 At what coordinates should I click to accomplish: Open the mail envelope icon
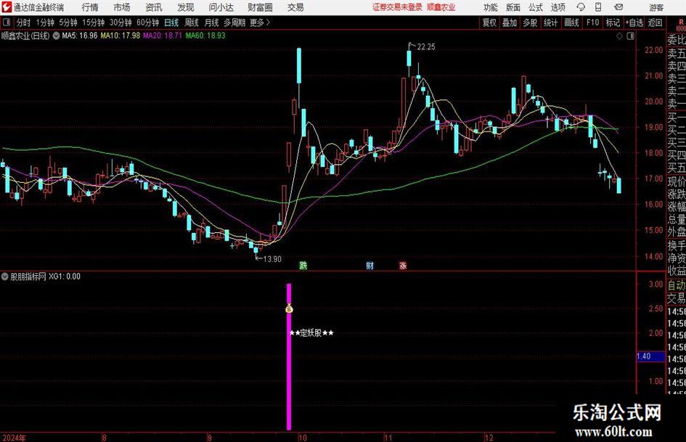[x=618, y=7]
